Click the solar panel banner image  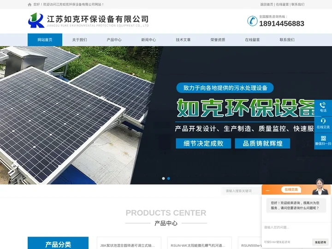[166, 115]
